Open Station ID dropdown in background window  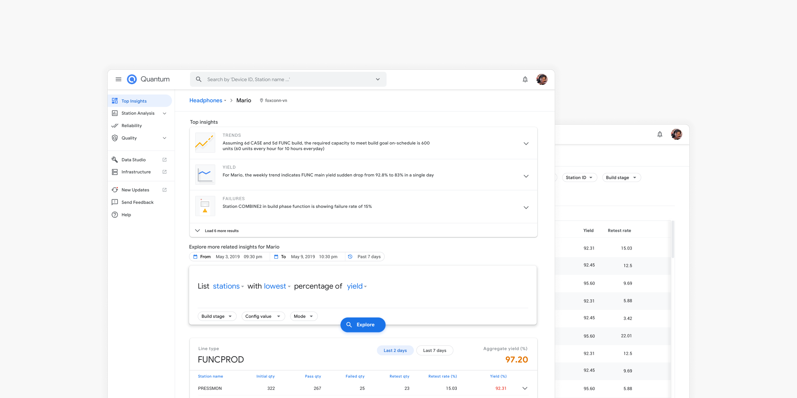[x=579, y=177]
